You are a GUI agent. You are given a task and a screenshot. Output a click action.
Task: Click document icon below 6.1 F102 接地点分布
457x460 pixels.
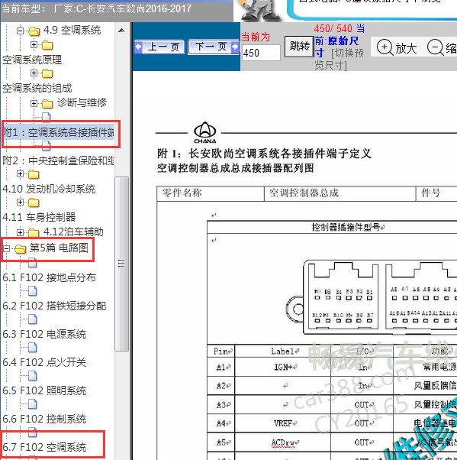(x=33, y=291)
